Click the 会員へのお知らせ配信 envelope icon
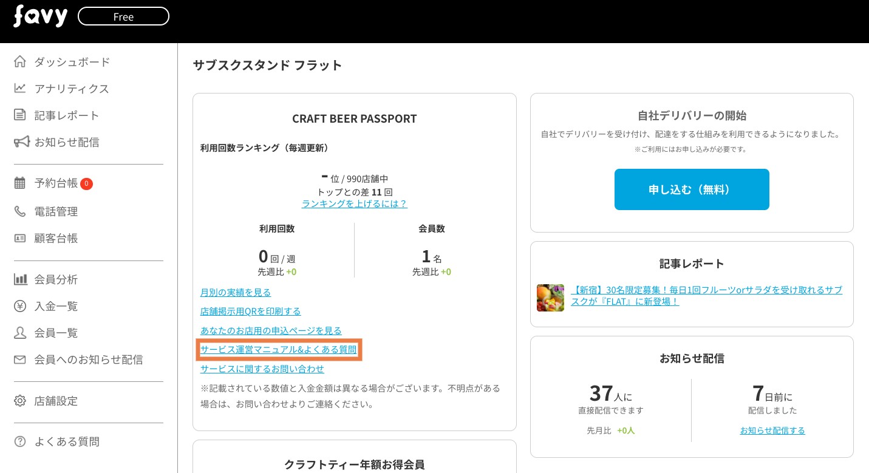 click(x=20, y=359)
